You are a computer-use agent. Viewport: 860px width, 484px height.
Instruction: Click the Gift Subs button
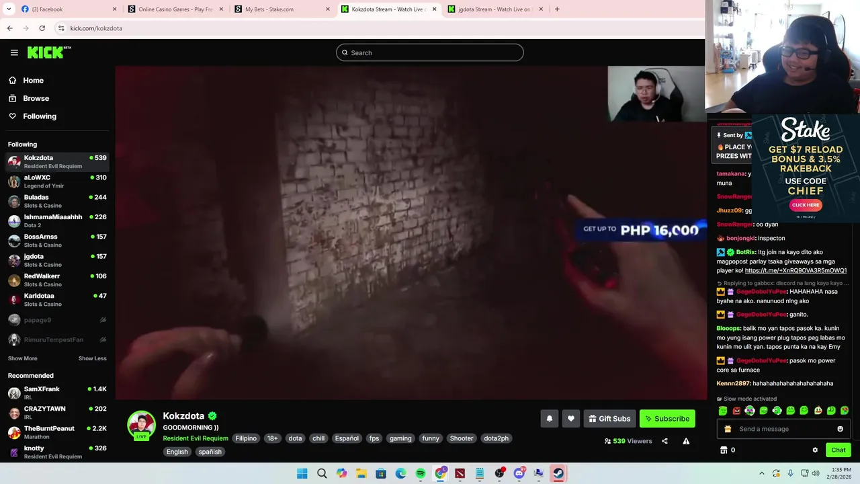[609, 419]
